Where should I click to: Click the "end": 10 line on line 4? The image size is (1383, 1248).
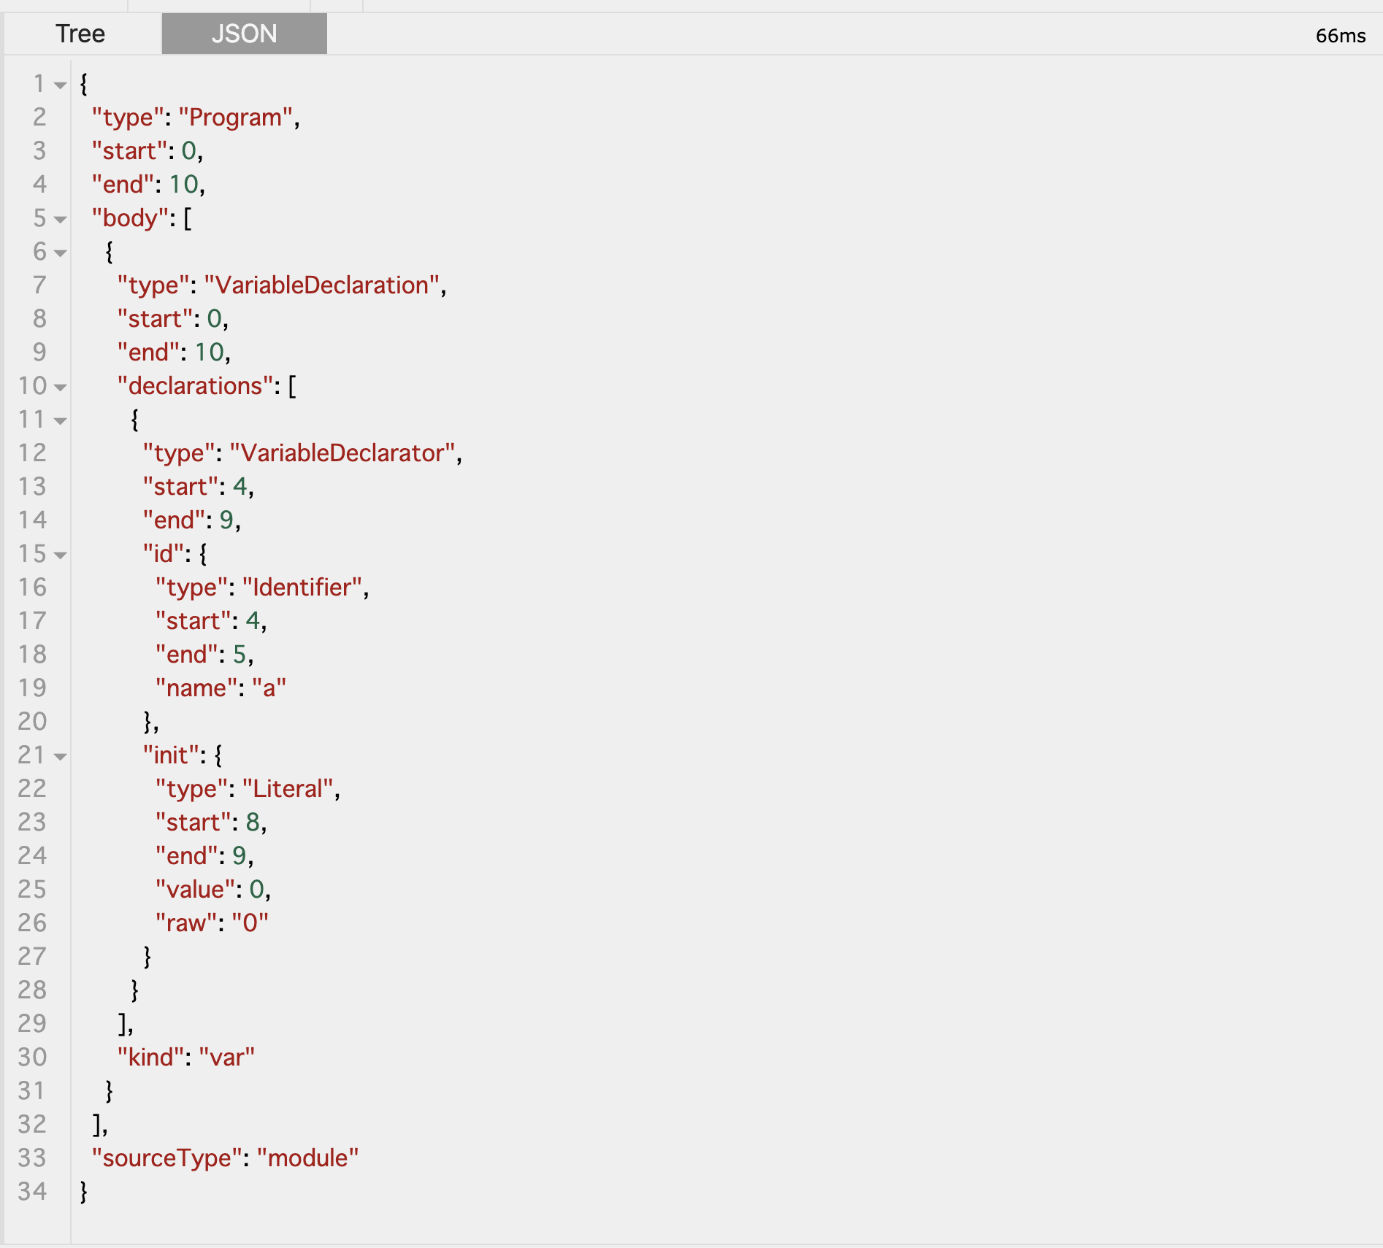[x=148, y=185]
